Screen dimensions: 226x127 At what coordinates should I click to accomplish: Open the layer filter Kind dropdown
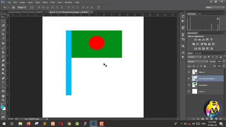[195, 57]
